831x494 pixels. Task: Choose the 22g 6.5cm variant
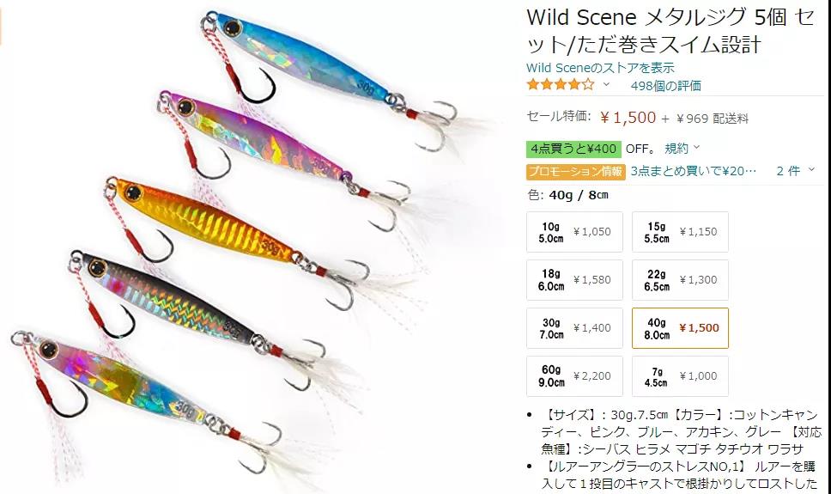680,279
